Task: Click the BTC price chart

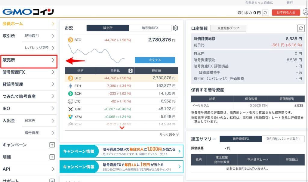Action: coord(96,53)
